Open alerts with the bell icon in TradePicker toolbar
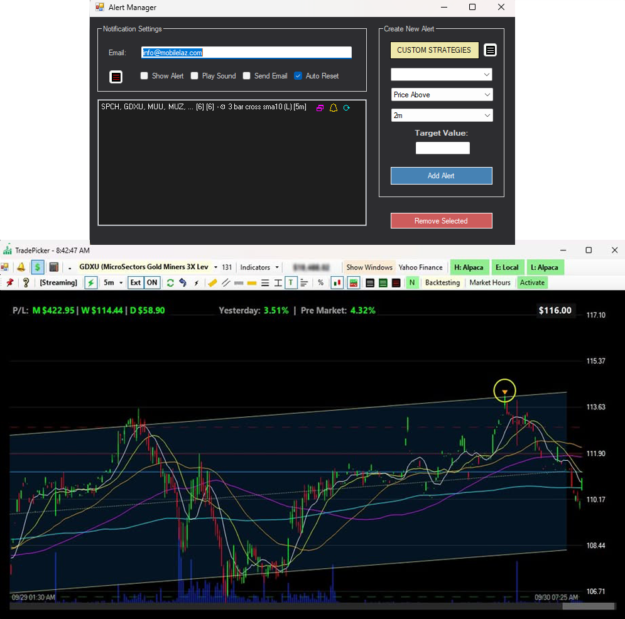The width and height of the screenshot is (625, 619). point(21,267)
